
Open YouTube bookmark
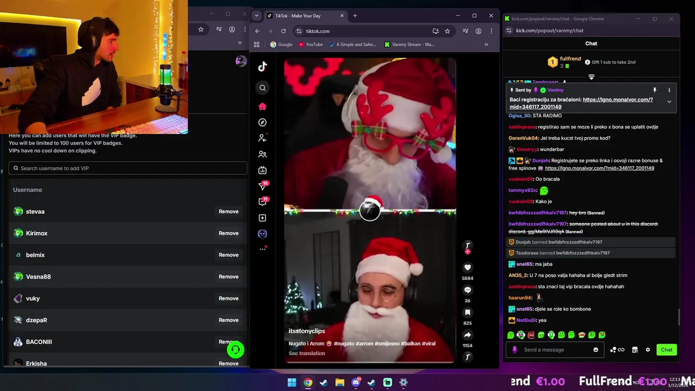pos(311,45)
